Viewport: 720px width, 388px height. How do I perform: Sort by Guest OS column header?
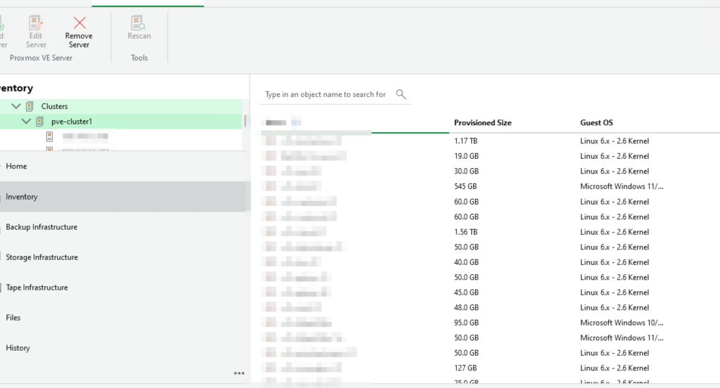(596, 123)
